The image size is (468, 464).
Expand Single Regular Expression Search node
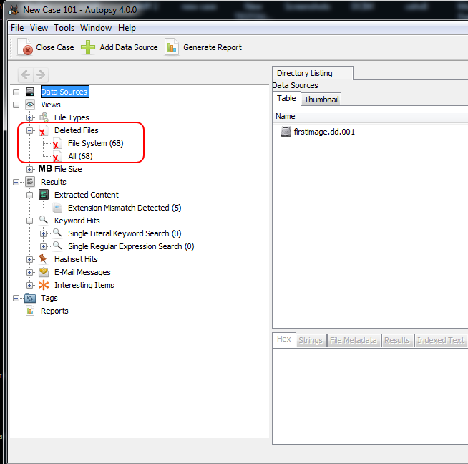[x=43, y=246]
